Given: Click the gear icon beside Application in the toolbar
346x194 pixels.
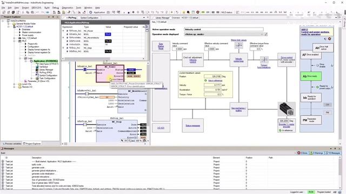Looking at the screenshot, I should click(x=90, y=12).
